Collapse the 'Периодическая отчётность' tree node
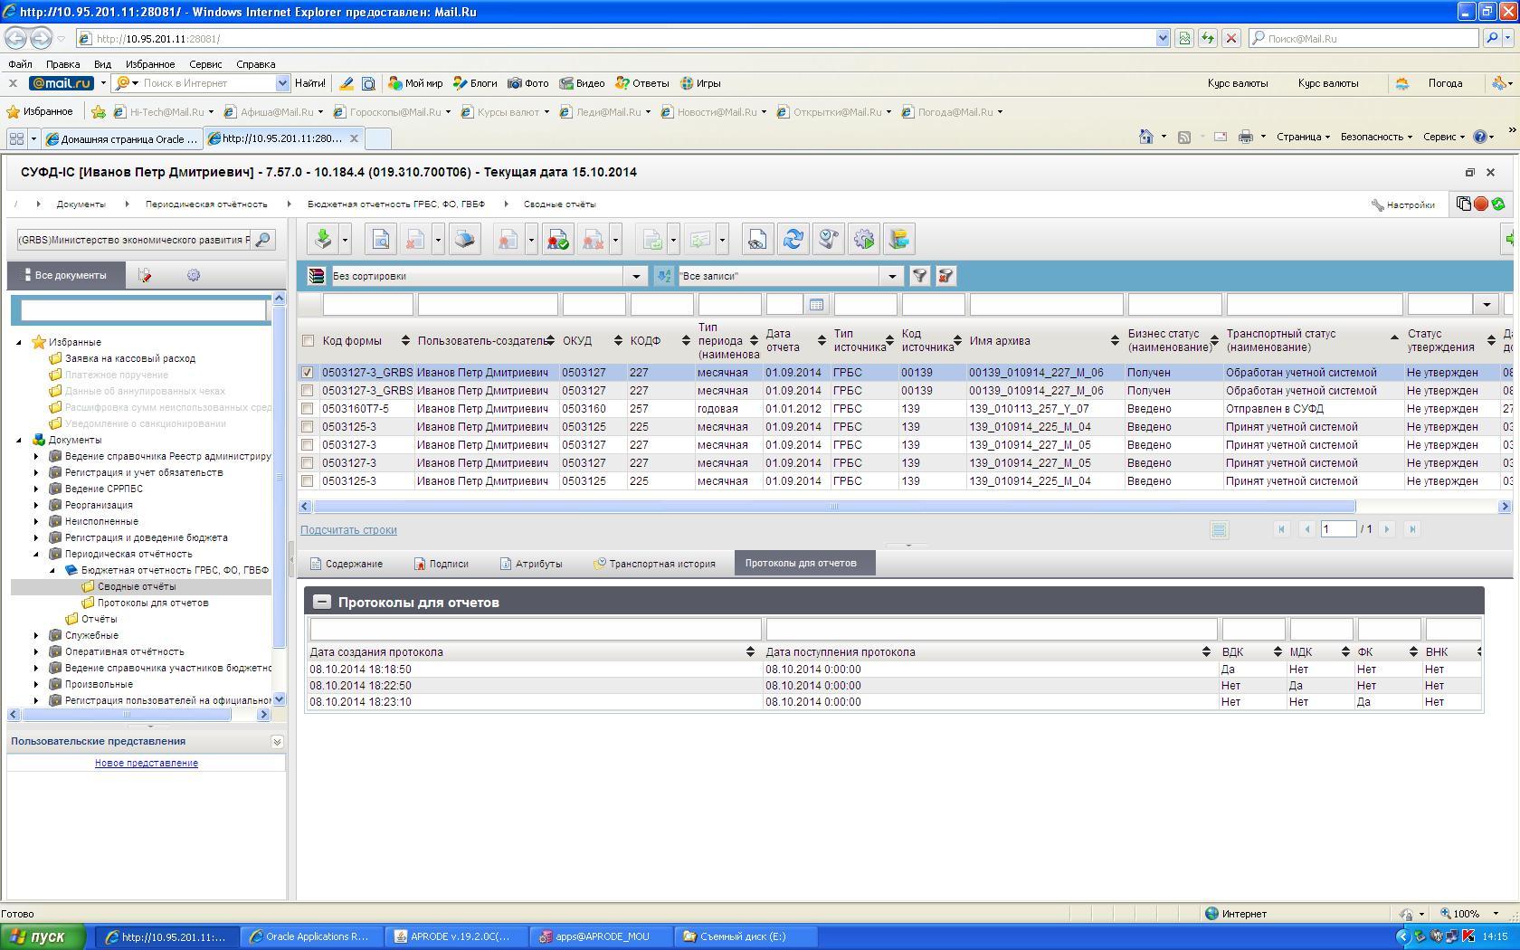 pyautogui.click(x=36, y=554)
